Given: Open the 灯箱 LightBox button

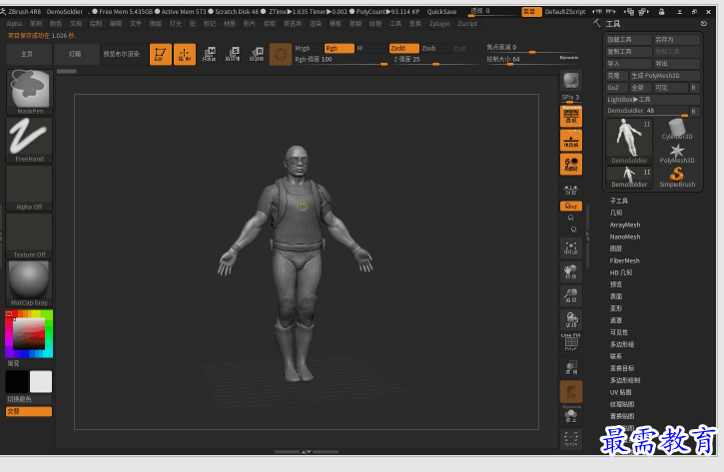Looking at the screenshot, I should pyautogui.click(x=75, y=54).
